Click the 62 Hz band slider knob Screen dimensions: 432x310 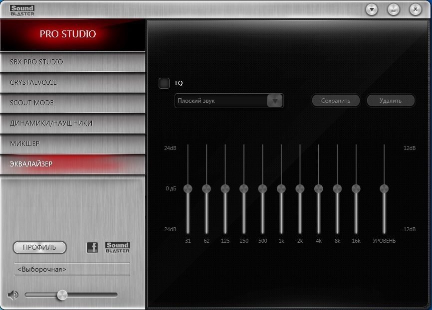click(x=207, y=189)
